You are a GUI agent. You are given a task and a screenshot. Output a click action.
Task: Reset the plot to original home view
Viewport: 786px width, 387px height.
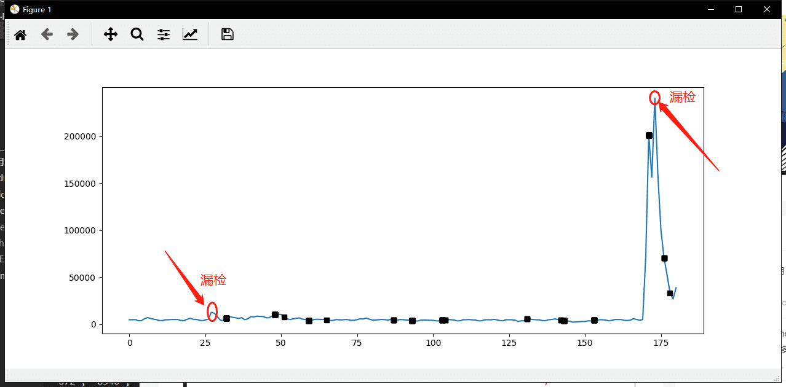[20, 34]
